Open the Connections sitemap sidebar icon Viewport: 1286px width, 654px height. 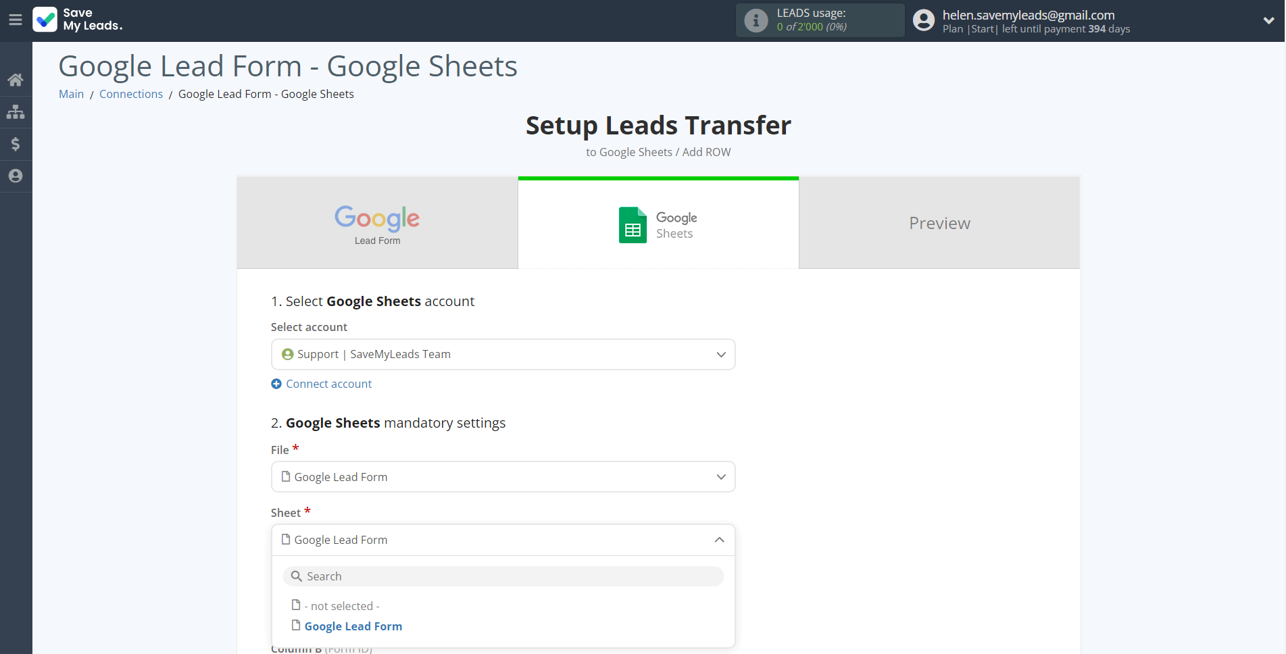(x=16, y=111)
